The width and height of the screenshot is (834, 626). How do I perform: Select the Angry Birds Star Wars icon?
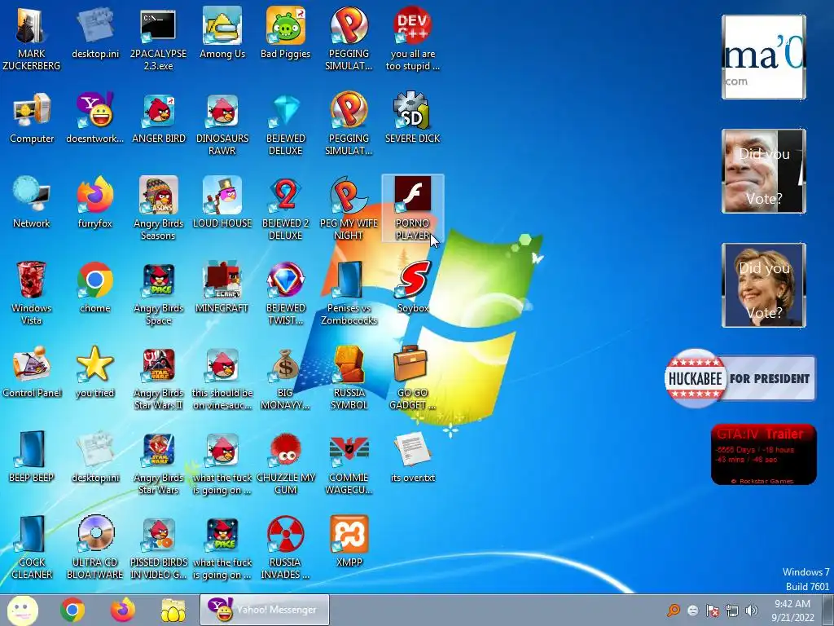[158, 463]
